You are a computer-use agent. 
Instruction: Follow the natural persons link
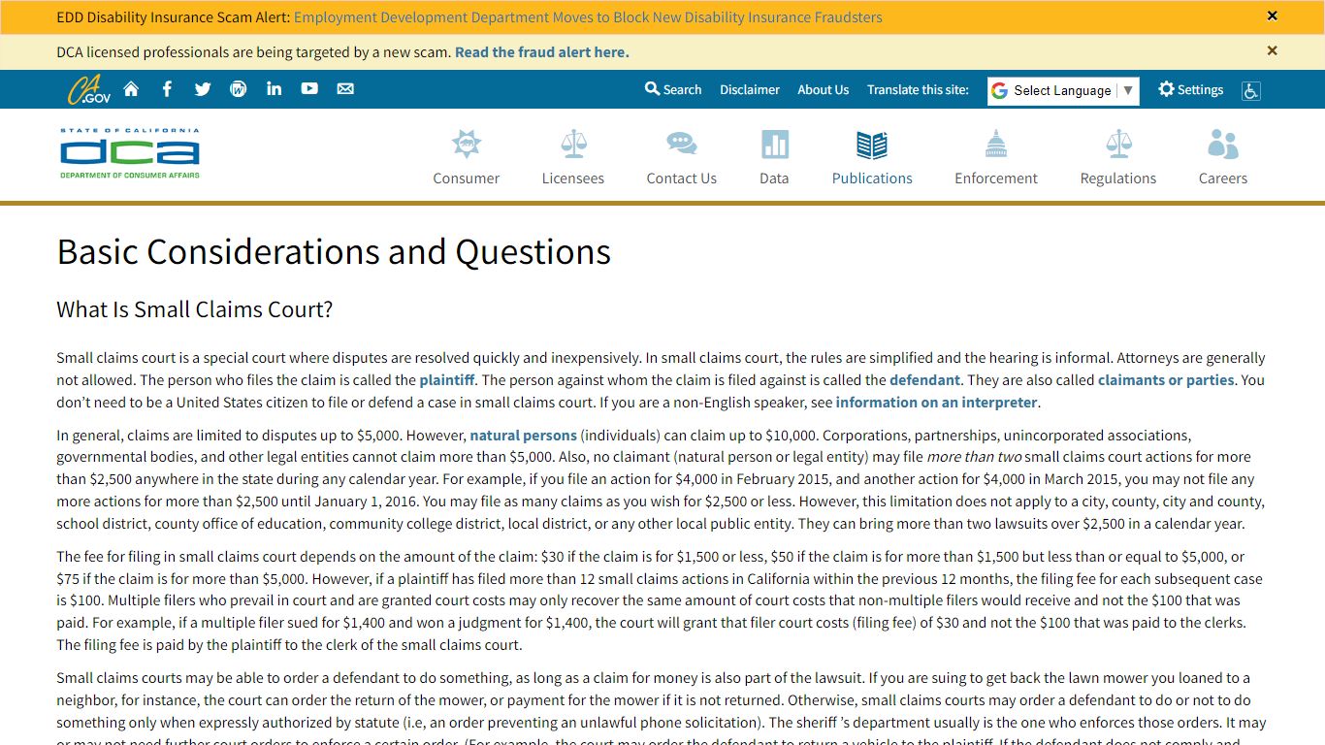point(524,436)
